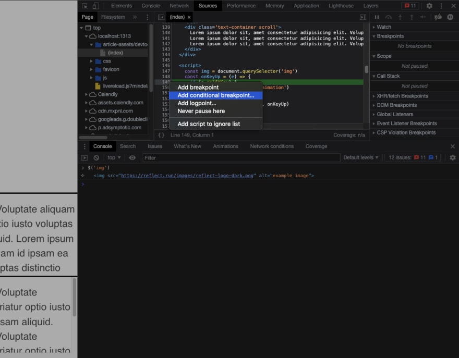The image size is (459, 358).
Task: Close the (index) file tab
Action: coord(189,17)
